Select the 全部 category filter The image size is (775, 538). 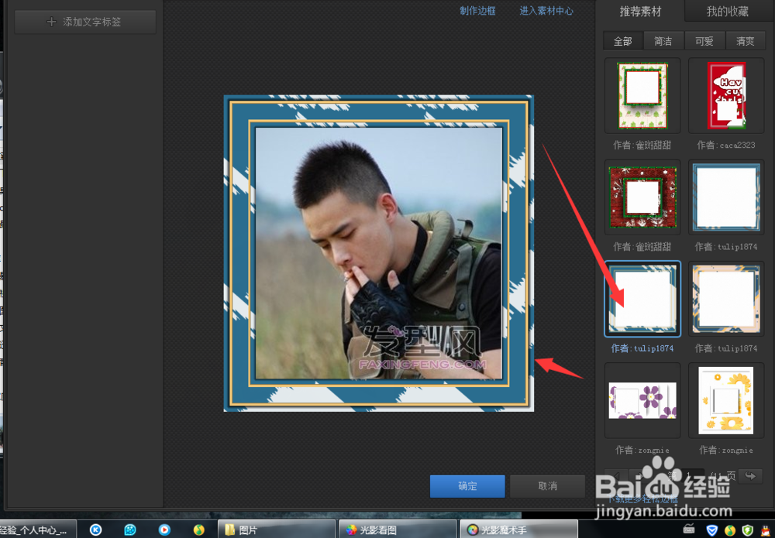tap(623, 41)
